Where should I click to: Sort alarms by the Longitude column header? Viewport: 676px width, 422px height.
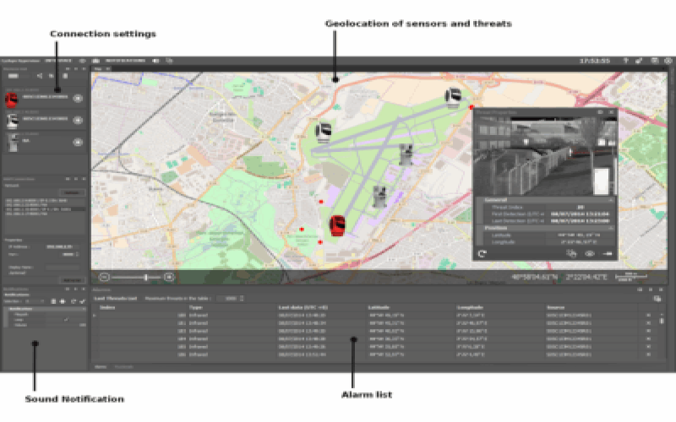470,307
